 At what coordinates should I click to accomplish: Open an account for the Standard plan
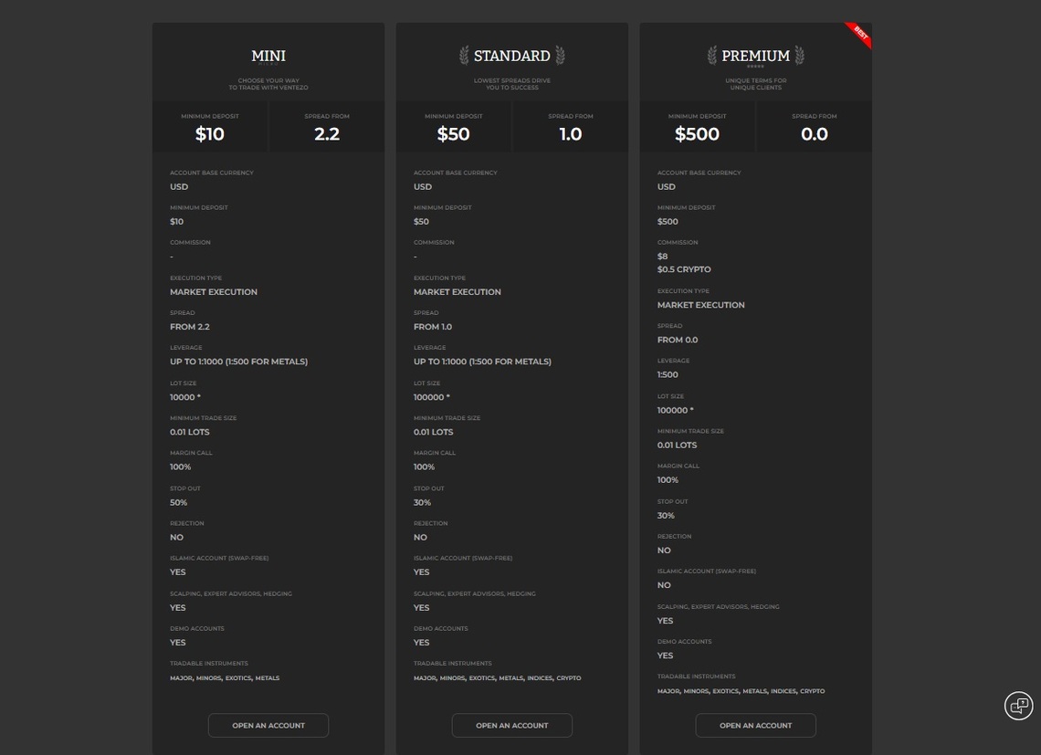pos(512,725)
